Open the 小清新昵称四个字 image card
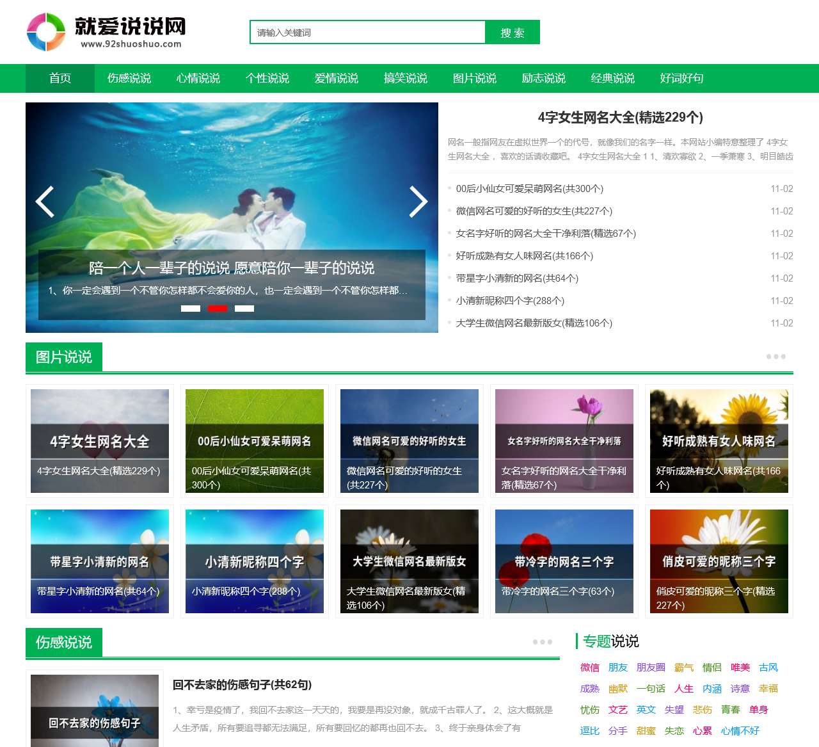This screenshot has width=819, height=747. pyautogui.click(x=255, y=561)
